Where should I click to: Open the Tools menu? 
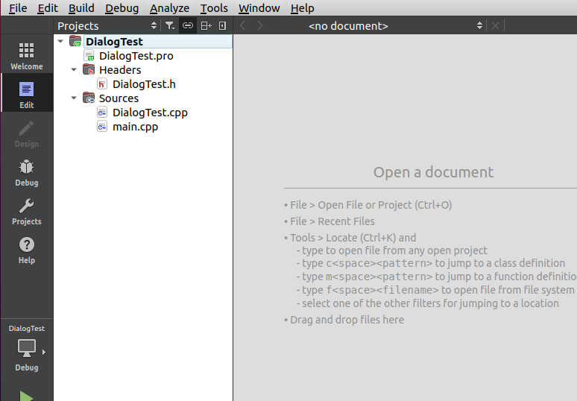tap(214, 8)
